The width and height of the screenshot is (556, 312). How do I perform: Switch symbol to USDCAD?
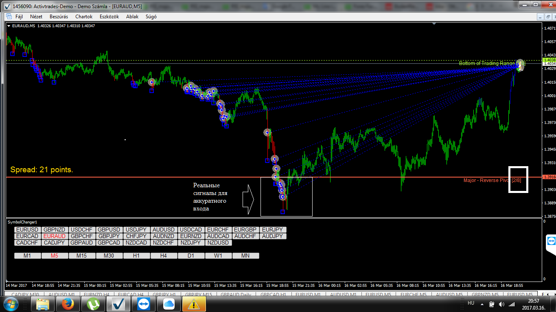191,230
